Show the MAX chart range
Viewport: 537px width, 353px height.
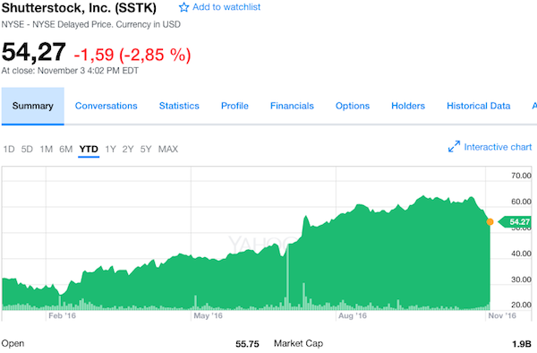[168, 149]
